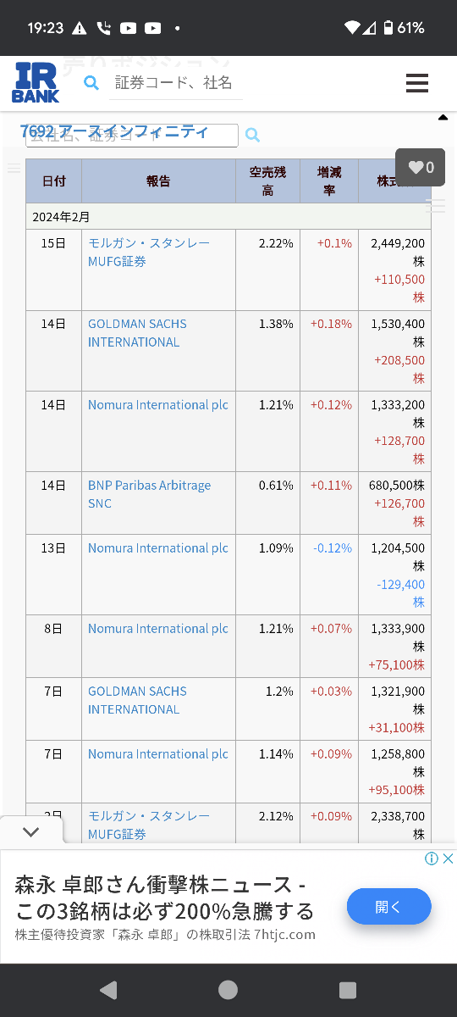Tap the Android home circle button
Viewport: 457px width, 1017px height.
tap(228, 990)
